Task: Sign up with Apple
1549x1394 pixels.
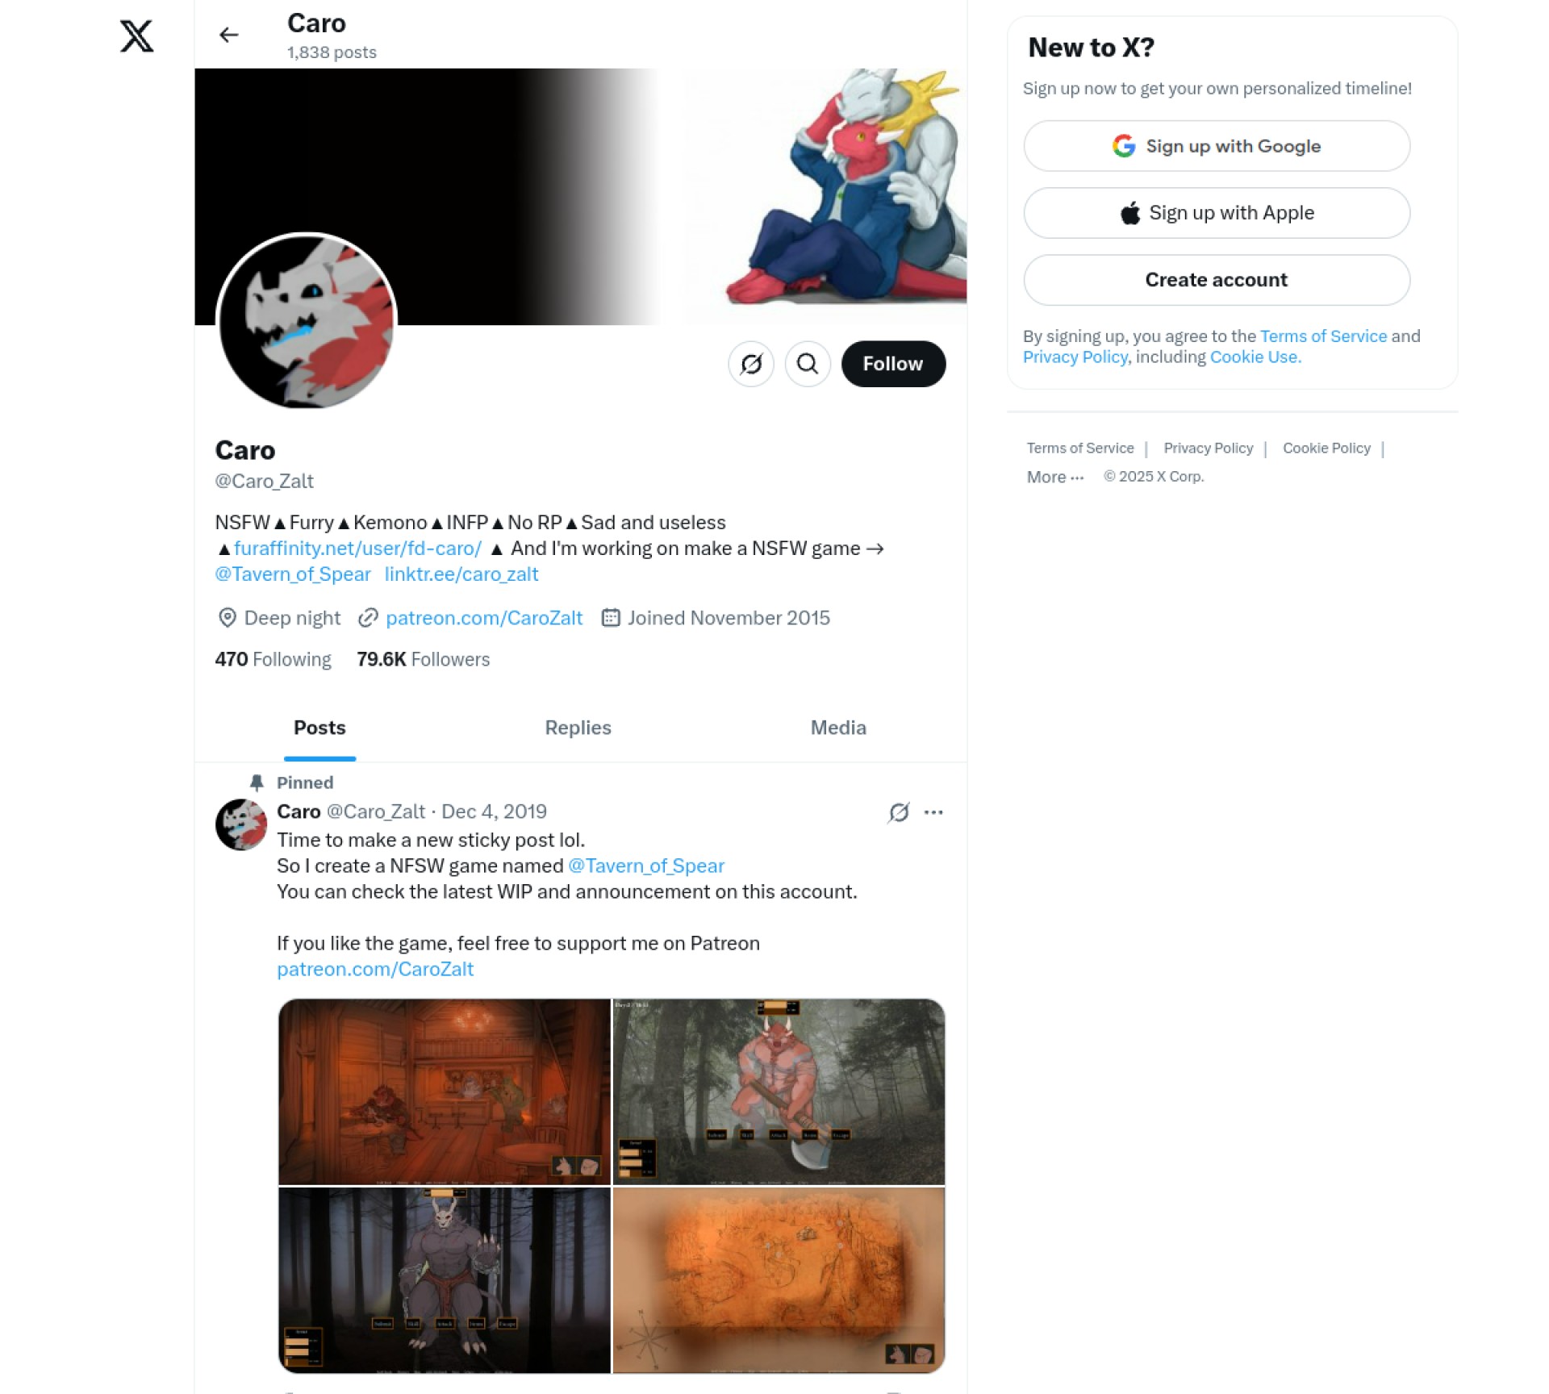Action: tap(1217, 213)
